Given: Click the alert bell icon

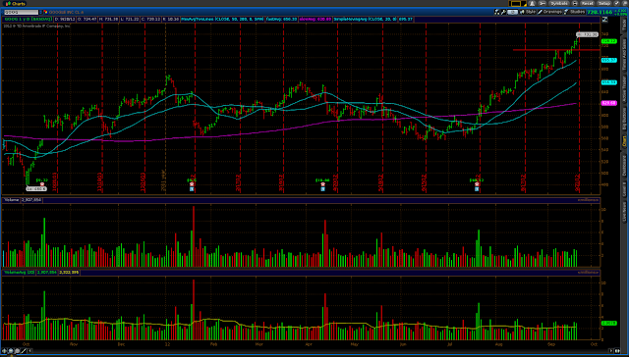Looking at the screenshot, I should point(532,3).
